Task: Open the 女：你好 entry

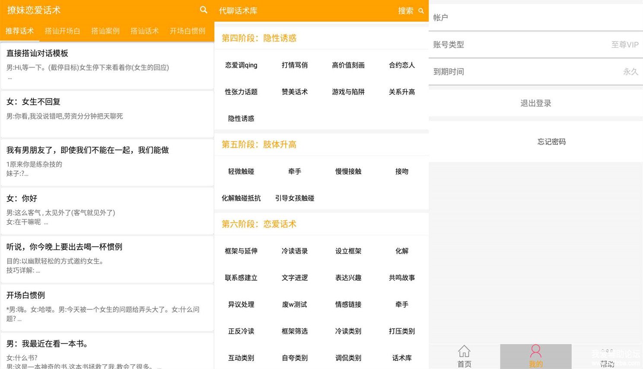Action: click(107, 211)
